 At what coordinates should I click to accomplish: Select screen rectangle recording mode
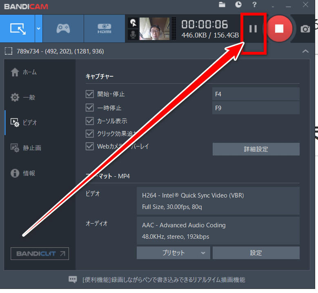(18, 29)
